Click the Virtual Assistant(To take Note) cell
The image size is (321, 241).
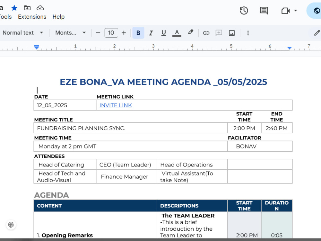pyautogui.click(x=192, y=177)
